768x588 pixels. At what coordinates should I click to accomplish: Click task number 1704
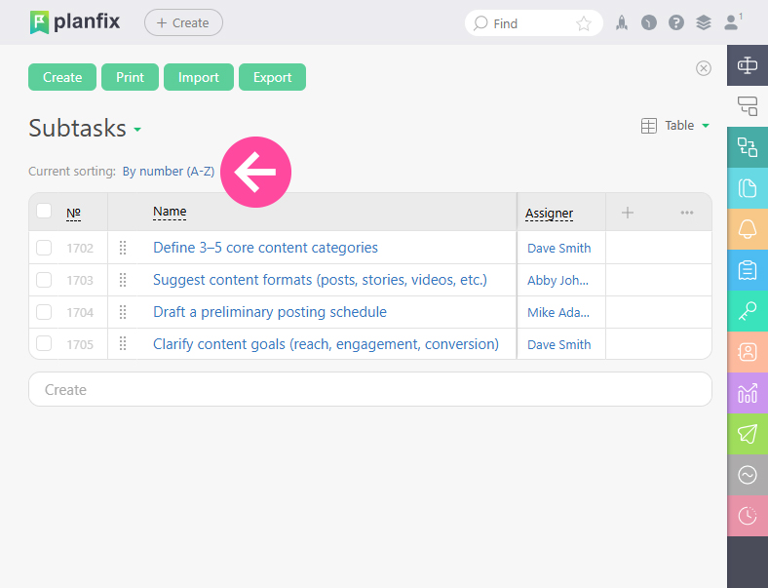pyautogui.click(x=80, y=313)
